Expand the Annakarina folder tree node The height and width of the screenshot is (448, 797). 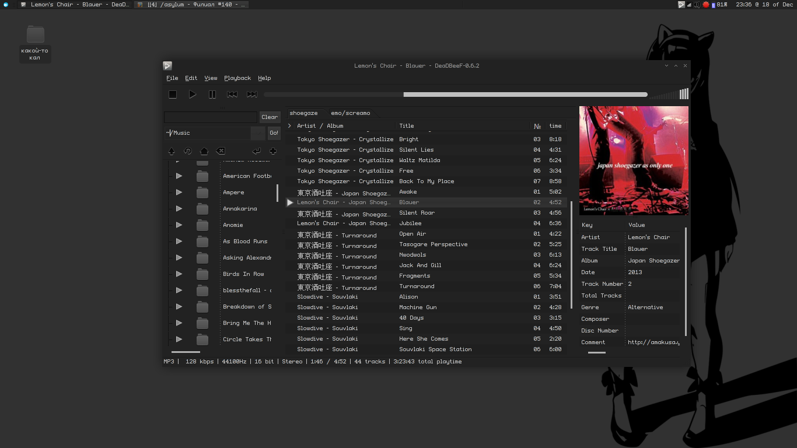179,209
